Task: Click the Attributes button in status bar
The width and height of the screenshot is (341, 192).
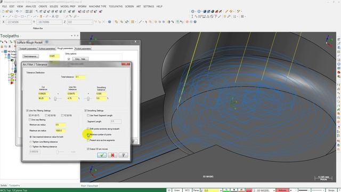Action: (x=282, y=190)
